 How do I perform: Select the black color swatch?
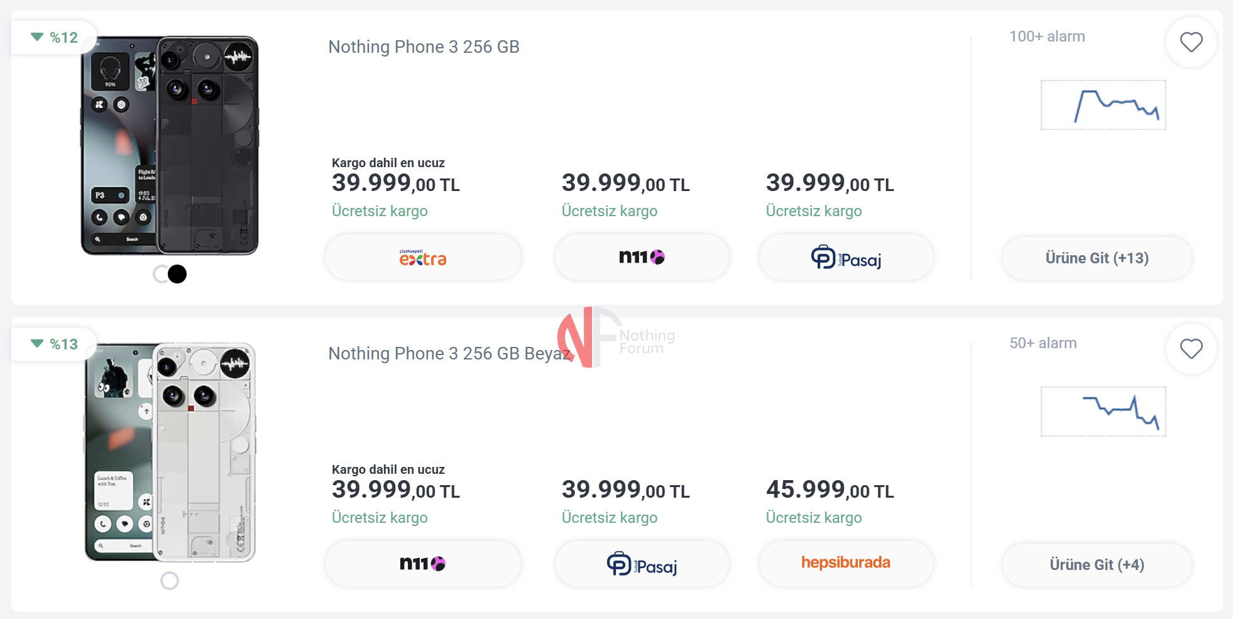(x=178, y=274)
